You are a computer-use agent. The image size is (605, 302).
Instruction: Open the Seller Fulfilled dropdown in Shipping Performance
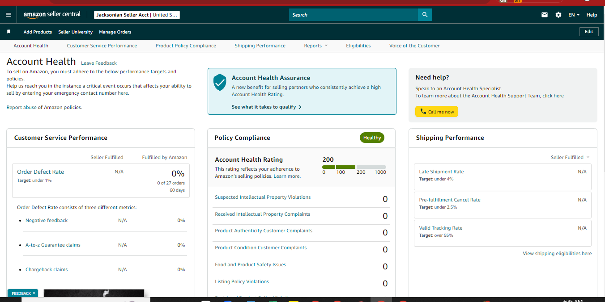[x=570, y=157]
